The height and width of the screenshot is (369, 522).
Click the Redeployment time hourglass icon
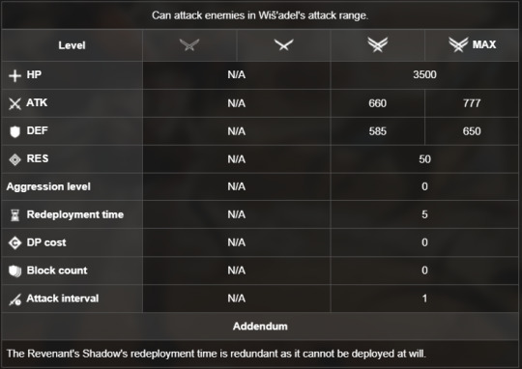pos(14,215)
